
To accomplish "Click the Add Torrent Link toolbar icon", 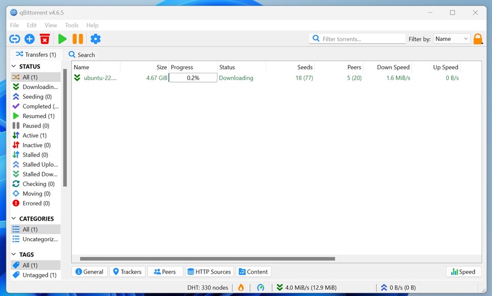I will click(14, 39).
